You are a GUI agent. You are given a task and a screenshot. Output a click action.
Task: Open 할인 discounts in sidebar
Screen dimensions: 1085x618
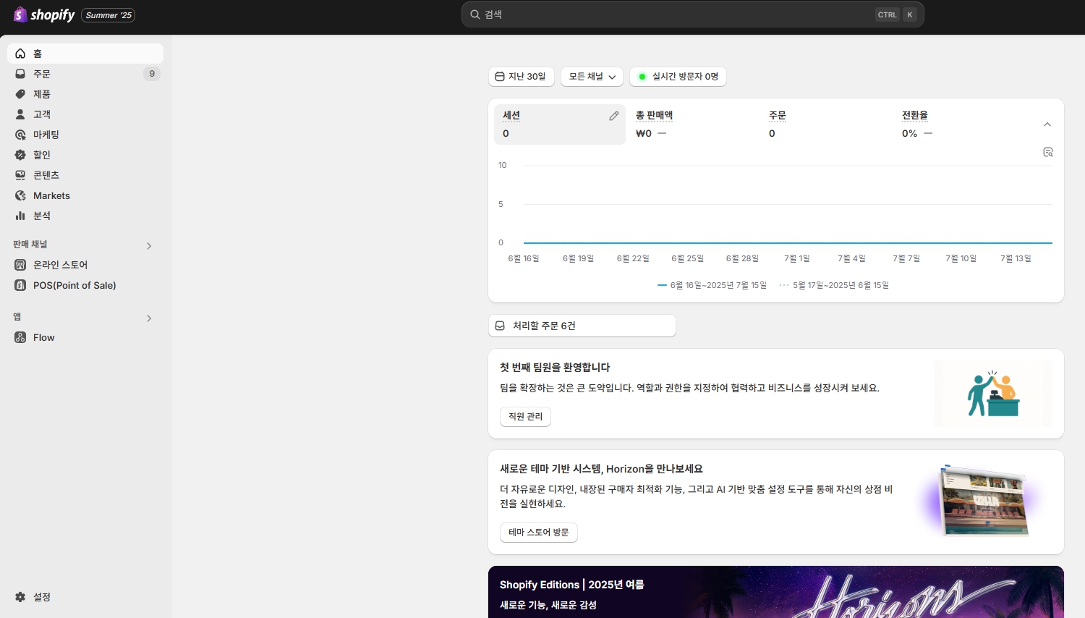[x=42, y=155]
